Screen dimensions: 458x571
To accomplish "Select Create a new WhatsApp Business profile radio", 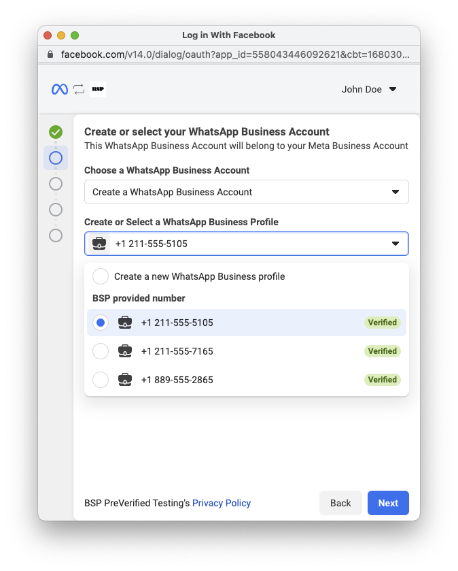I will pyautogui.click(x=101, y=276).
